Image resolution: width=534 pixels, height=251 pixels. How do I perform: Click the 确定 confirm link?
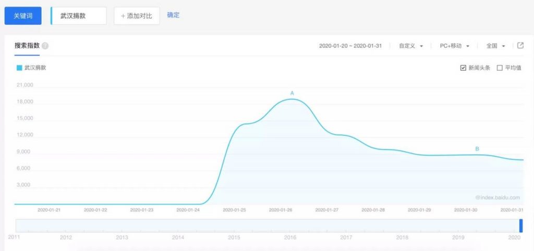pyautogui.click(x=173, y=15)
